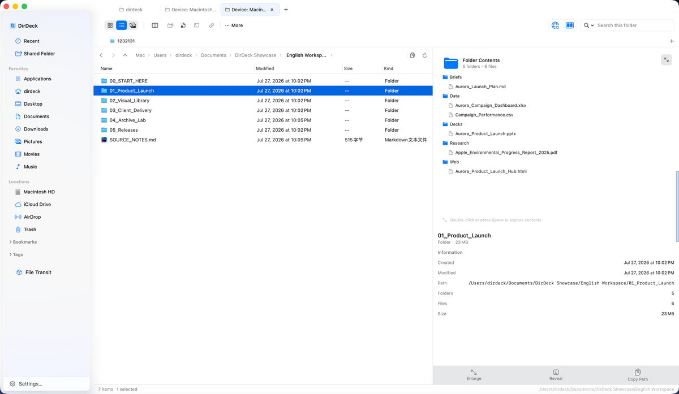Click the plus at pinned bar's right
This screenshot has width=679, height=394.
point(672,41)
